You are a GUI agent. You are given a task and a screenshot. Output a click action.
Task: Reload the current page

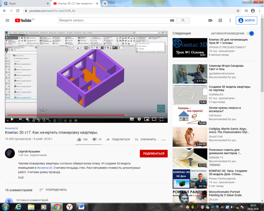coord(18,11)
